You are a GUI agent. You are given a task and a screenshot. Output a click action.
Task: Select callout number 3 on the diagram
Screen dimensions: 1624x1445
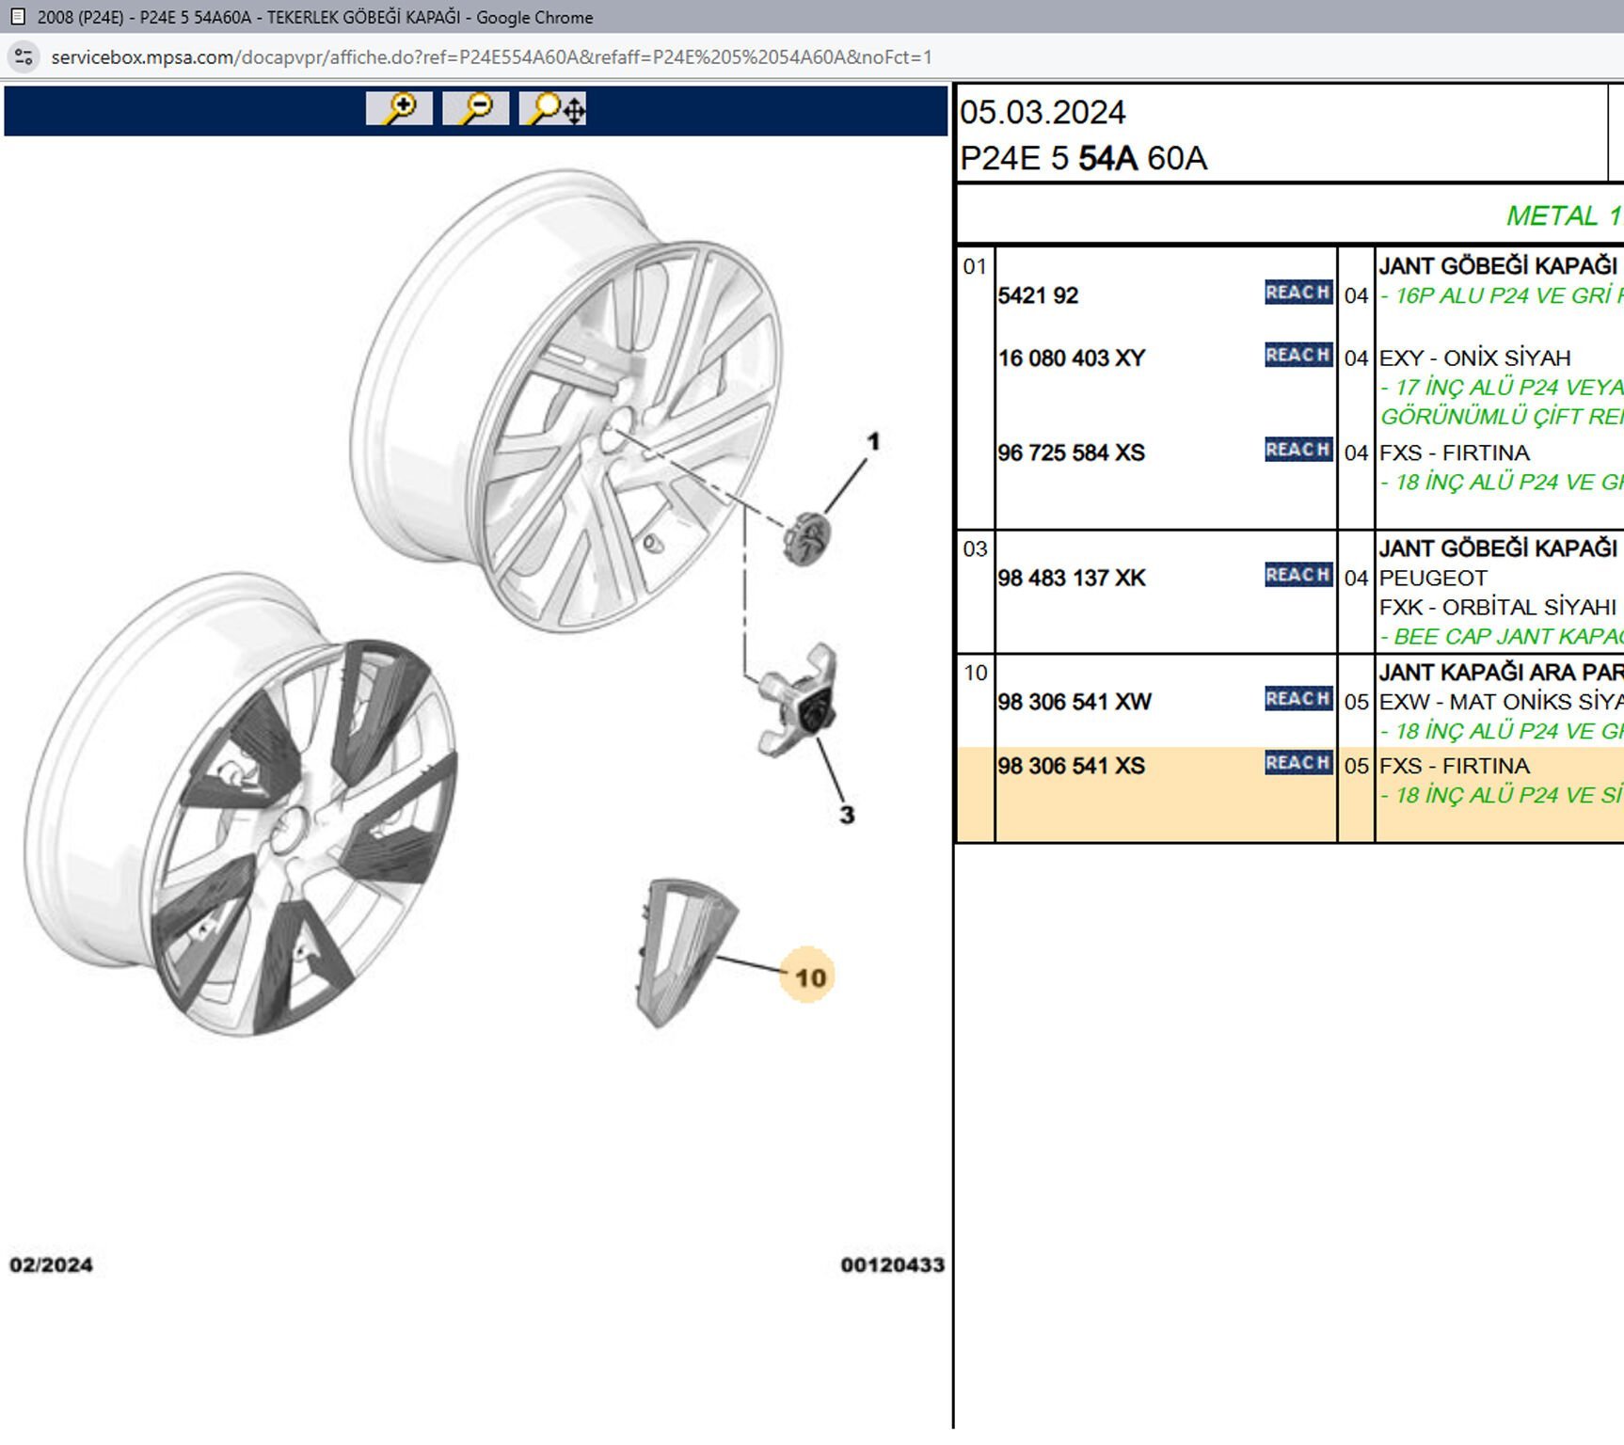coord(847,815)
